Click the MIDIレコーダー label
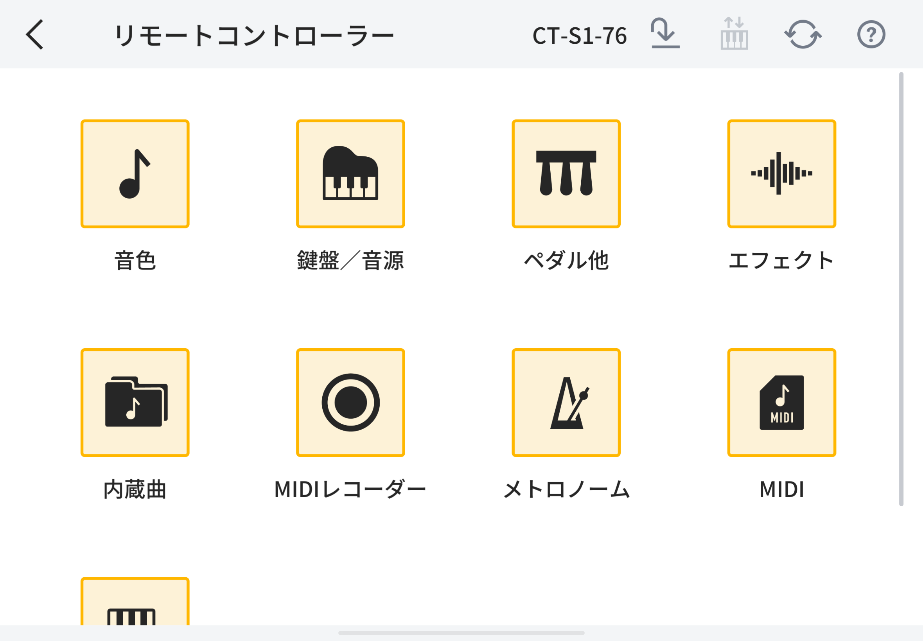The width and height of the screenshot is (923, 641). [x=350, y=489]
